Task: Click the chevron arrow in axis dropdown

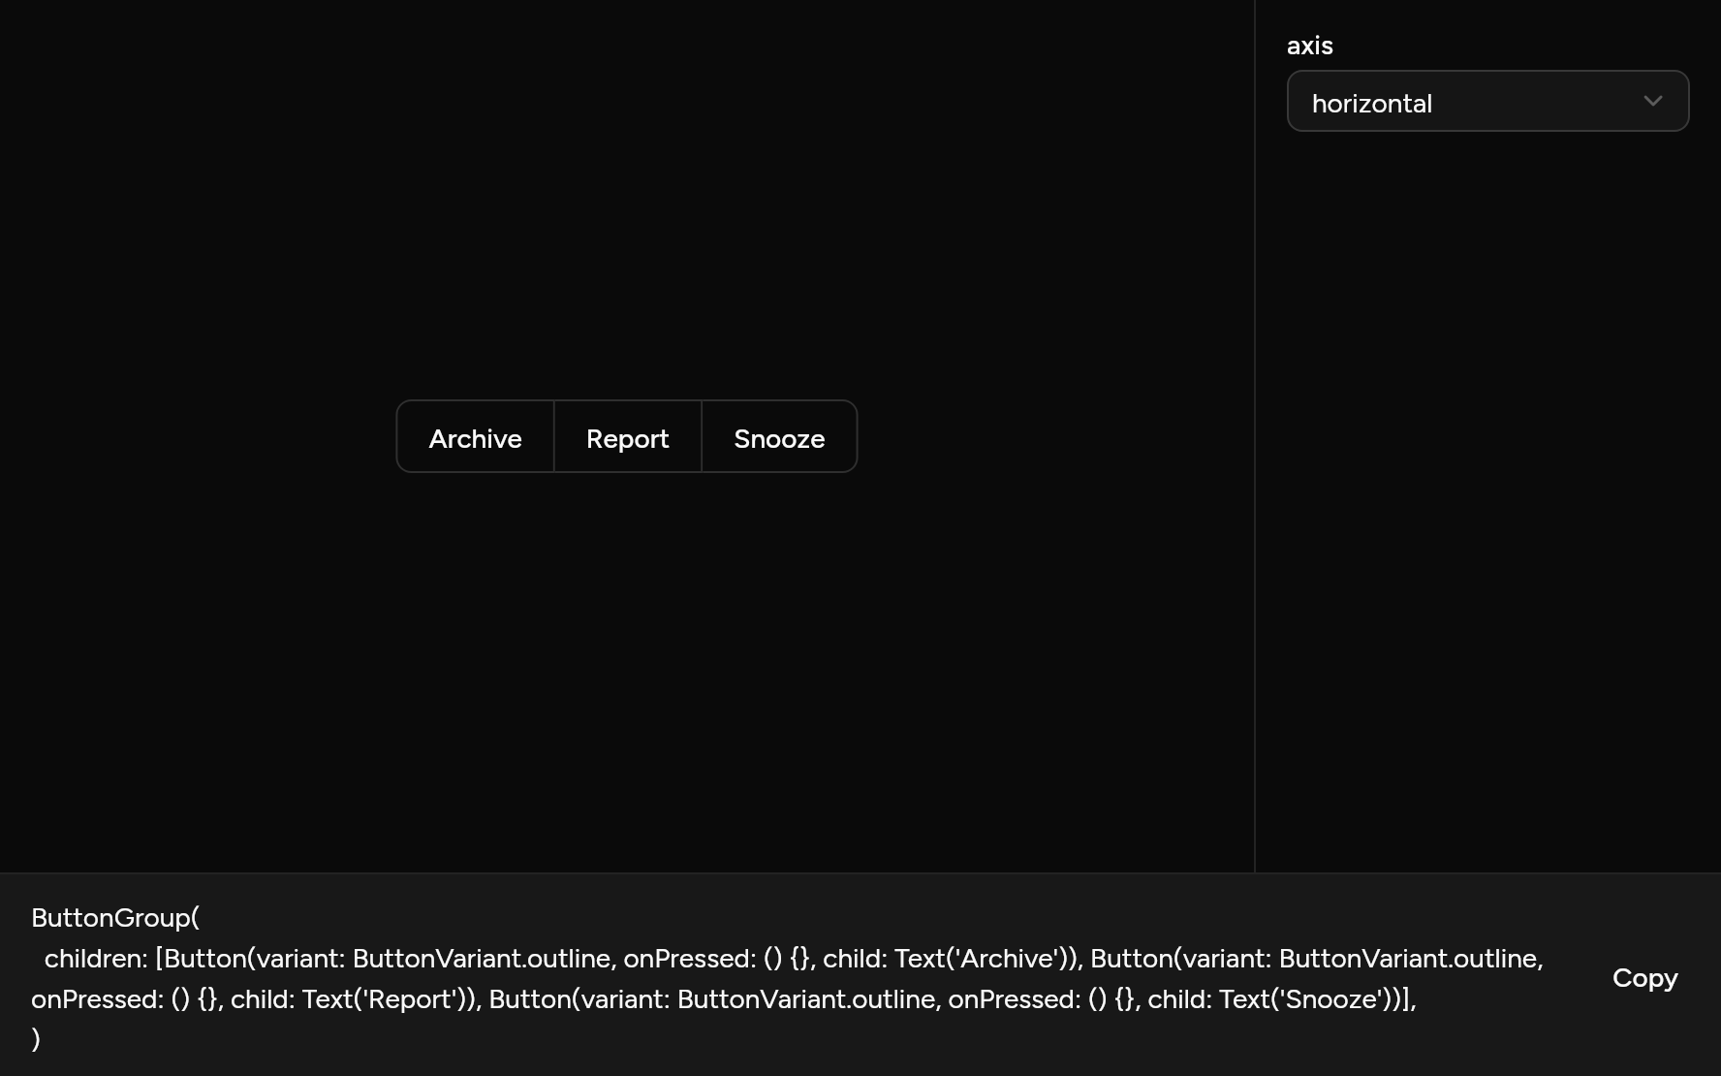Action: pyautogui.click(x=1653, y=101)
